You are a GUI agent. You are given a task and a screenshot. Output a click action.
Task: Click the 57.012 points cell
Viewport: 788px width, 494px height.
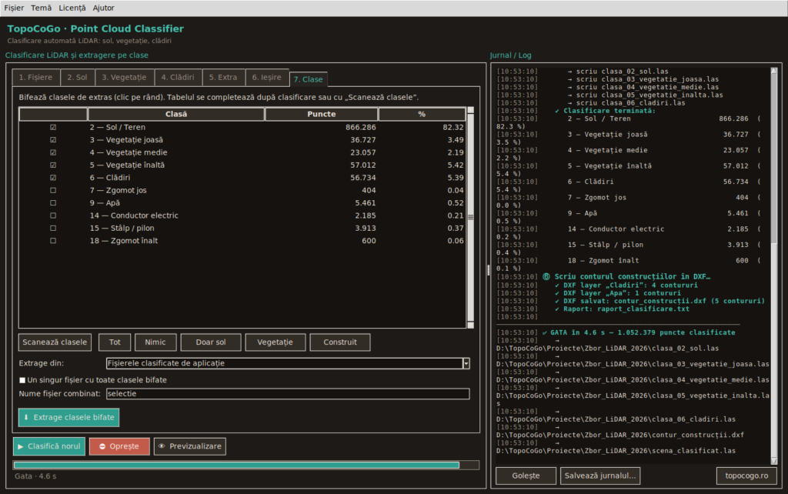363,165
